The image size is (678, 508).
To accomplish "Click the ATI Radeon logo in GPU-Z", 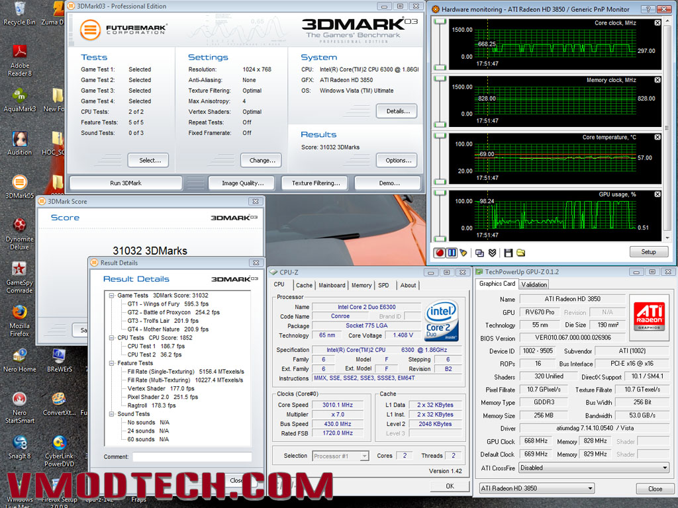I will tap(649, 315).
